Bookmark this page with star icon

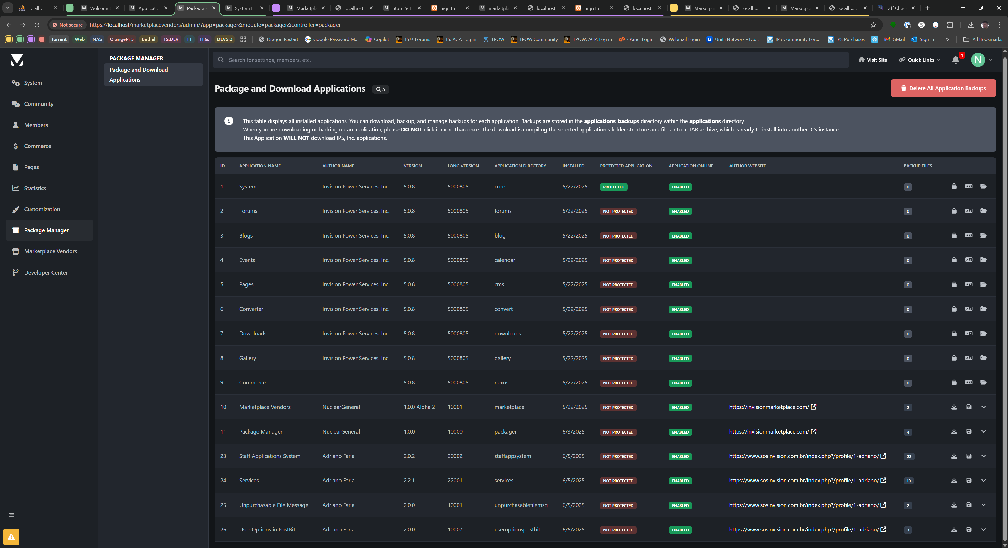coord(873,25)
